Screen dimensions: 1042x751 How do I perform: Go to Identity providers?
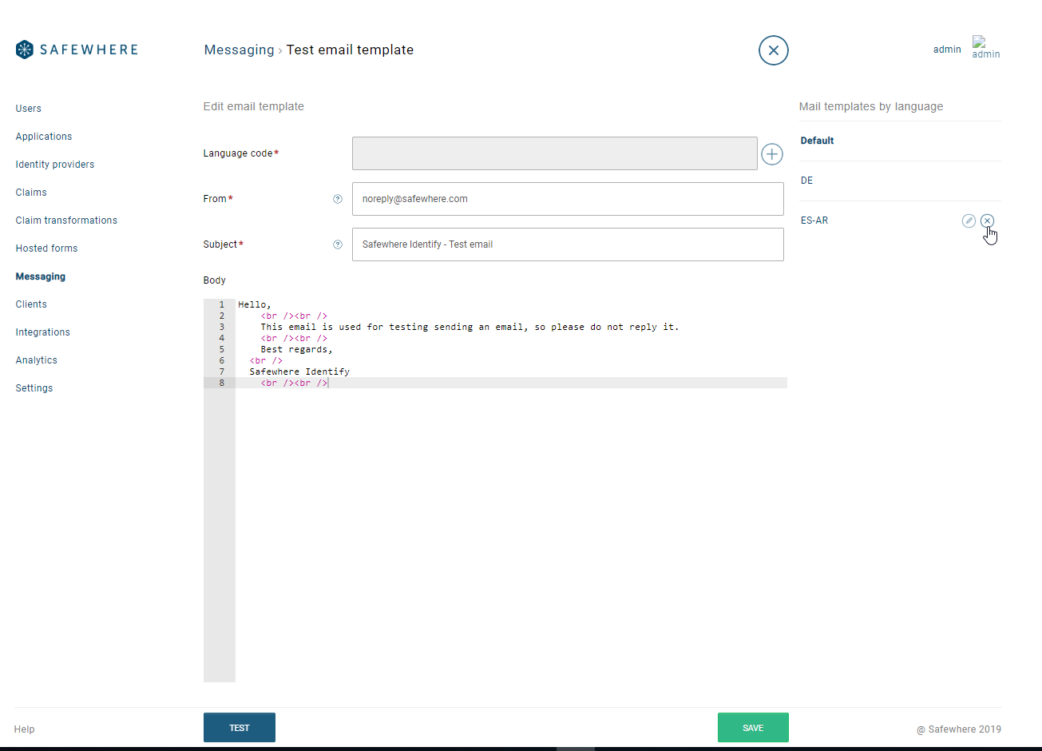(x=55, y=165)
